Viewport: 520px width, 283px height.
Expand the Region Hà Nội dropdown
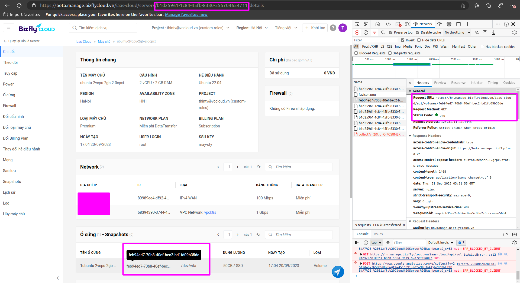pyautogui.click(x=252, y=28)
